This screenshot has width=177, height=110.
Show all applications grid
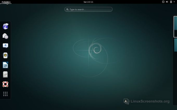point(5,94)
